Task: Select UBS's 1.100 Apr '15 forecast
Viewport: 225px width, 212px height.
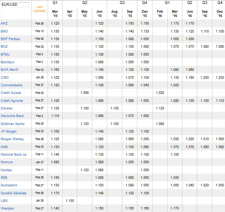Action: click(70, 201)
